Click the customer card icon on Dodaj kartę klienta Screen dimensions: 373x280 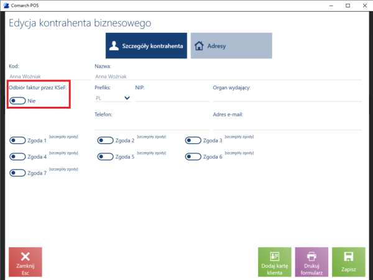[x=275, y=256]
